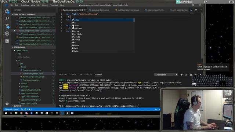
Task: Open the Go menu
Action: 39,5
